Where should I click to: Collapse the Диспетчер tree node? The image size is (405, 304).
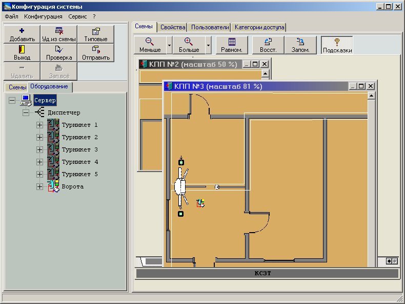[x=26, y=112]
